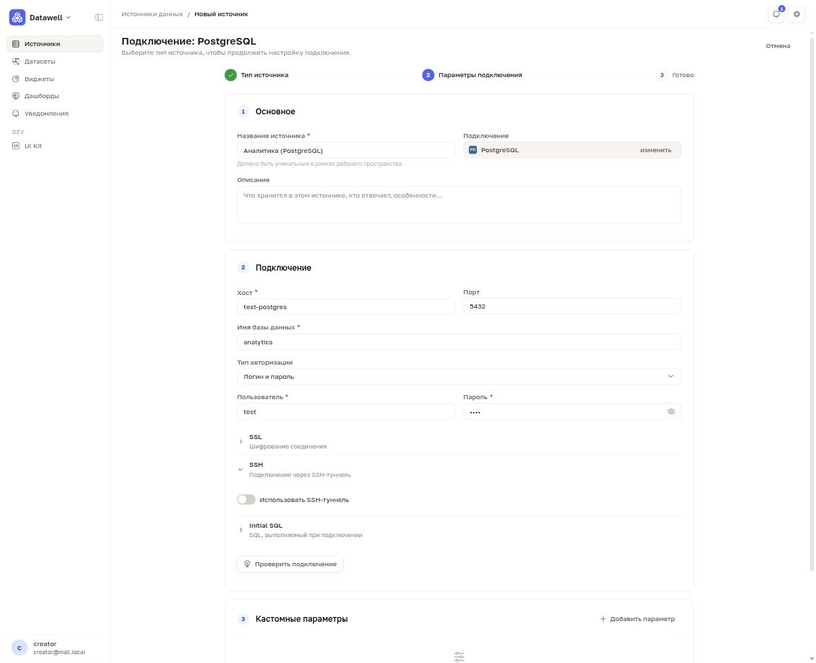This screenshot has width=816, height=663.
Task: Click step 2 circle in the wizard
Action: (x=428, y=75)
